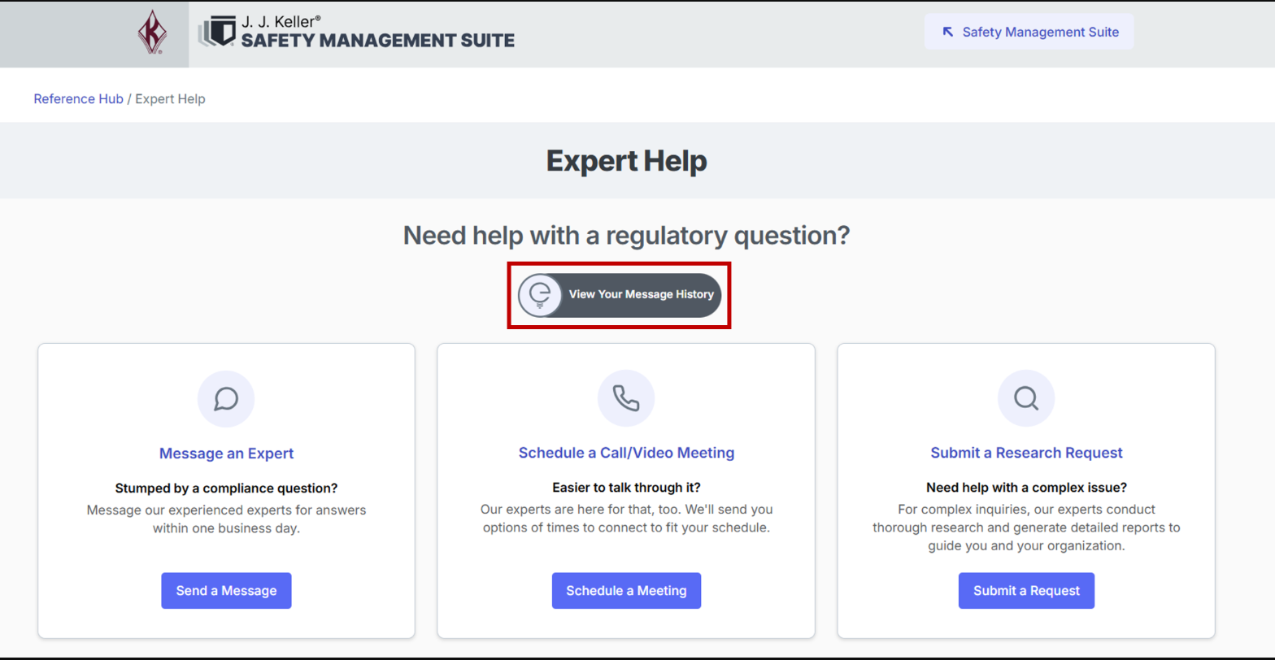Click the SAFETY MANAGEMENT SUITE header wordmark

[378, 40]
